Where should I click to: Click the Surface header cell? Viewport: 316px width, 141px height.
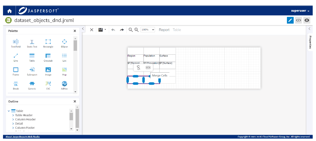click(168, 58)
